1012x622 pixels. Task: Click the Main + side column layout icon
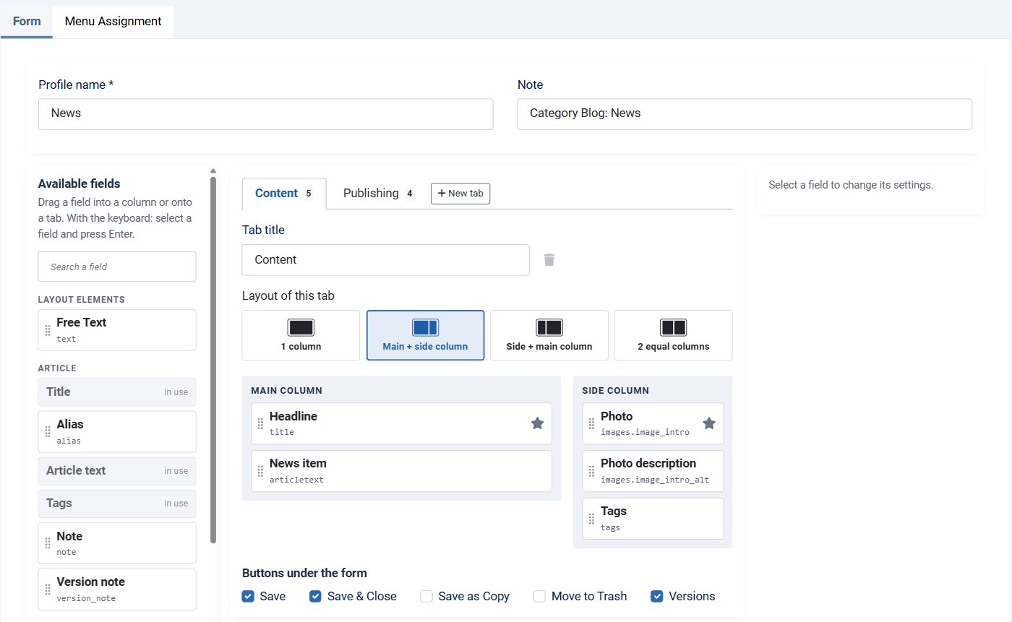point(425,328)
